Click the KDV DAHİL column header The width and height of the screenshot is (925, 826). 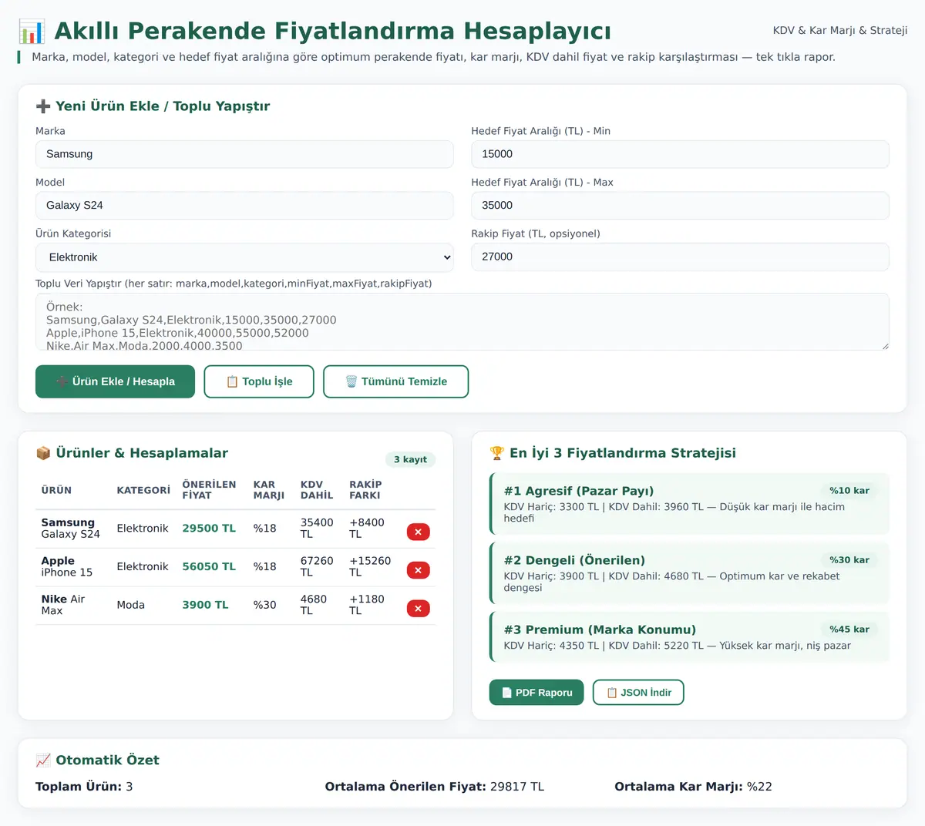(317, 490)
